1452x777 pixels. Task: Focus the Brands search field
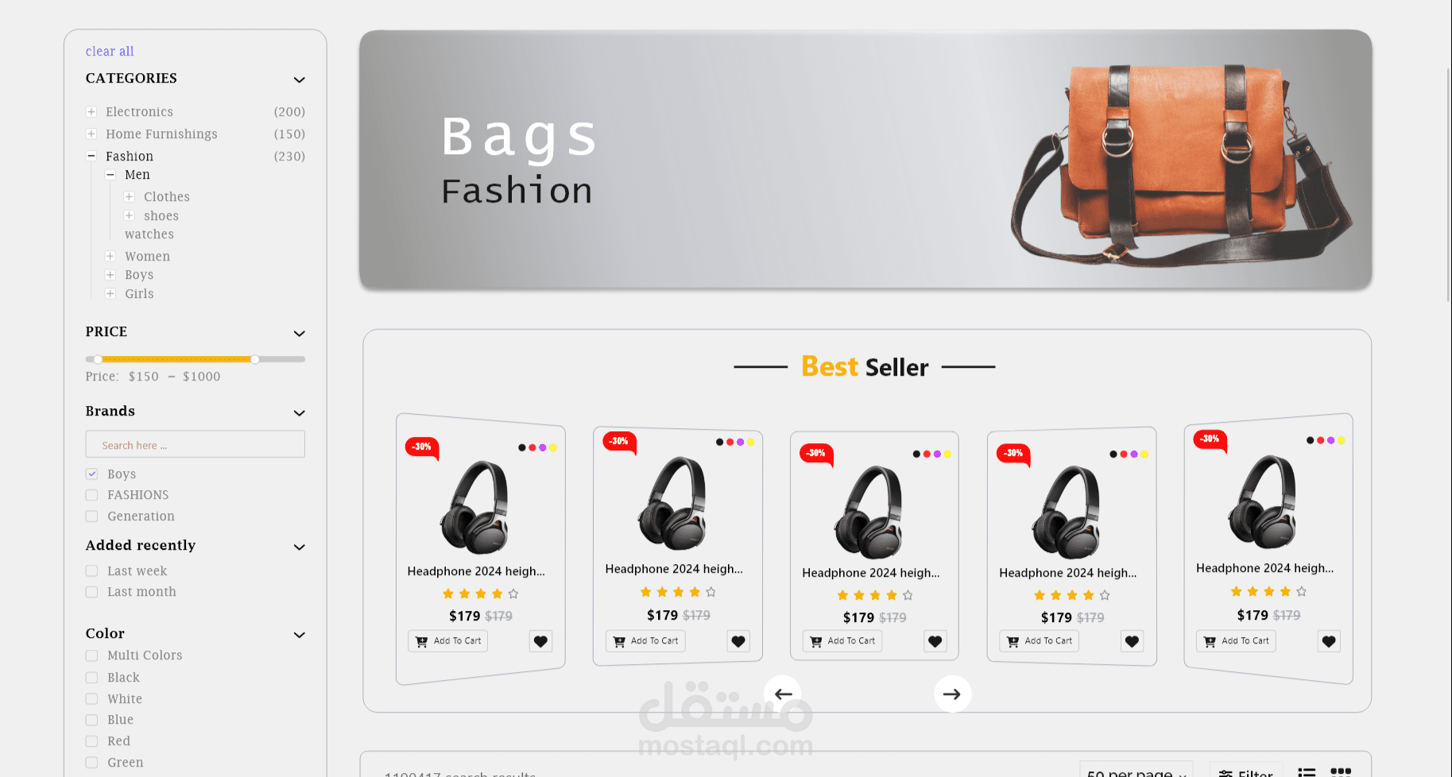click(x=196, y=444)
